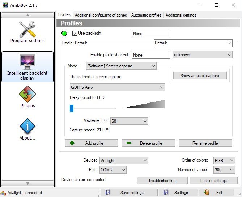Click the Adalight connected status icon

3,193
